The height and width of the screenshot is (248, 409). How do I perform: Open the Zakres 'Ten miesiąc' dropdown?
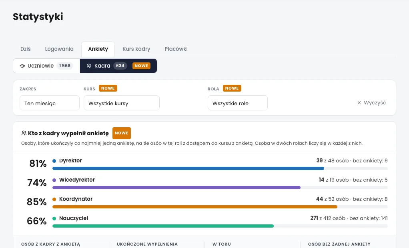(x=50, y=103)
